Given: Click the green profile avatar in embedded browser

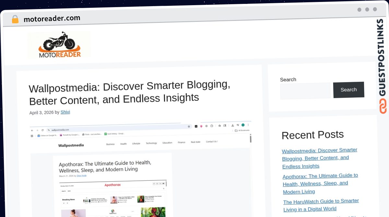Looking at the screenshot, I should (x=243, y=125).
